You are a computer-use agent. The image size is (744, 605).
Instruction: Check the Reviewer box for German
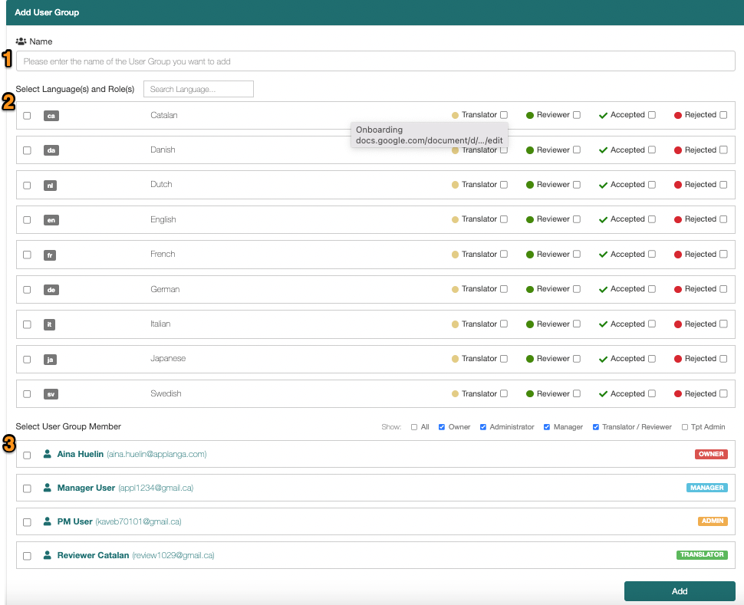(x=577, y=289)
